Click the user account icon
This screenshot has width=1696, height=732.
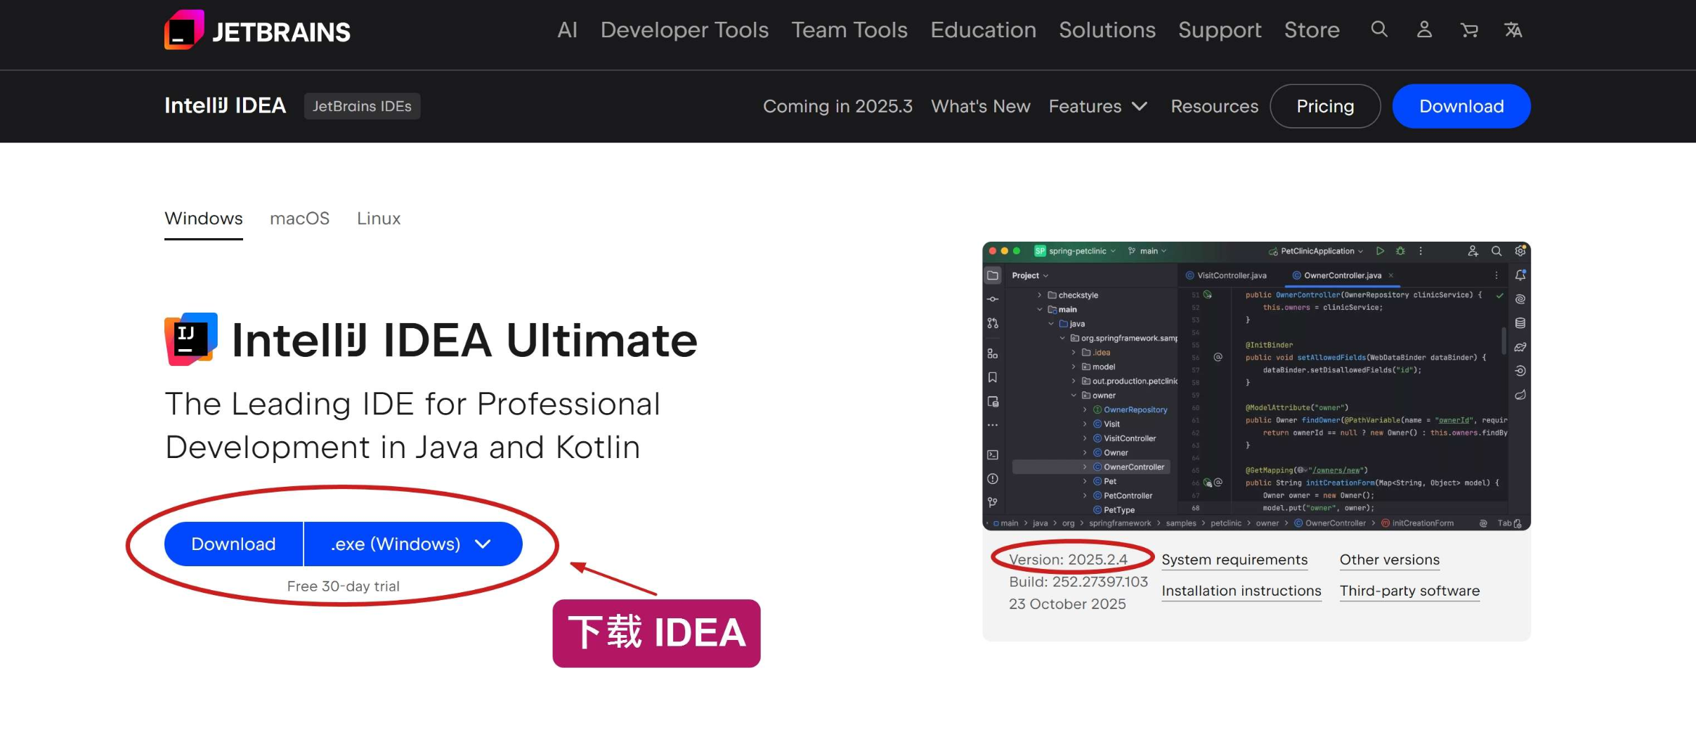(x=1424, y=30)
